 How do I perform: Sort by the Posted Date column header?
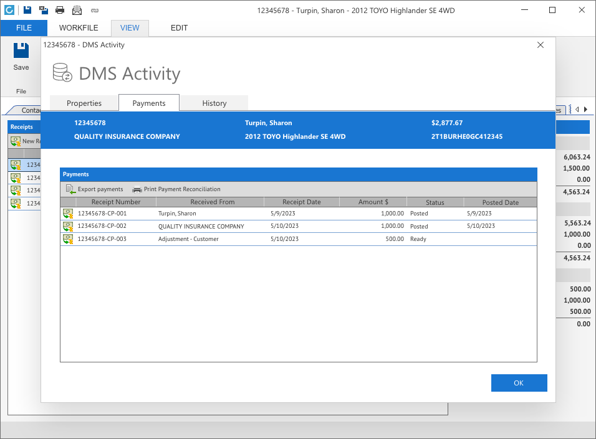(x=500, y=202)
